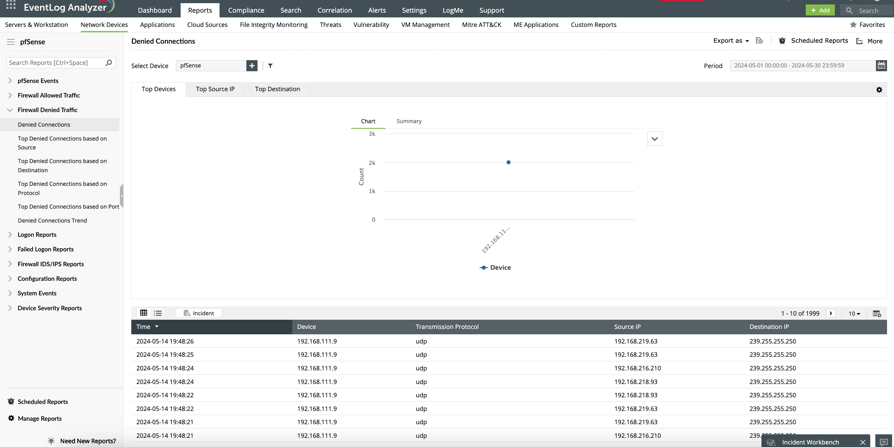The image size is (894, 447).
Task: Open the Compliance menu tab
Action: pyautogui.click(x=246, y=10)
